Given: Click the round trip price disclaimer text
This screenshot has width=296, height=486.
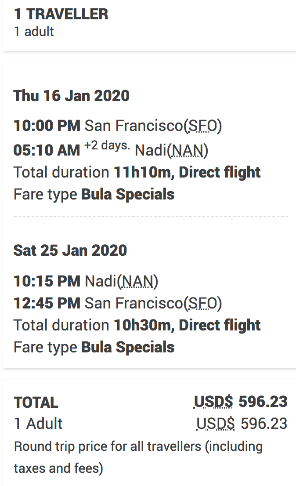Looking at the screenshot, I should pos(138,457).
